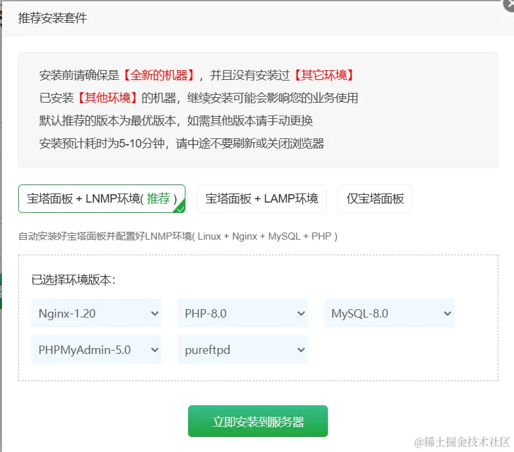
Task: Click the LNMP环境 description line
Action: (x=178, y=236)
